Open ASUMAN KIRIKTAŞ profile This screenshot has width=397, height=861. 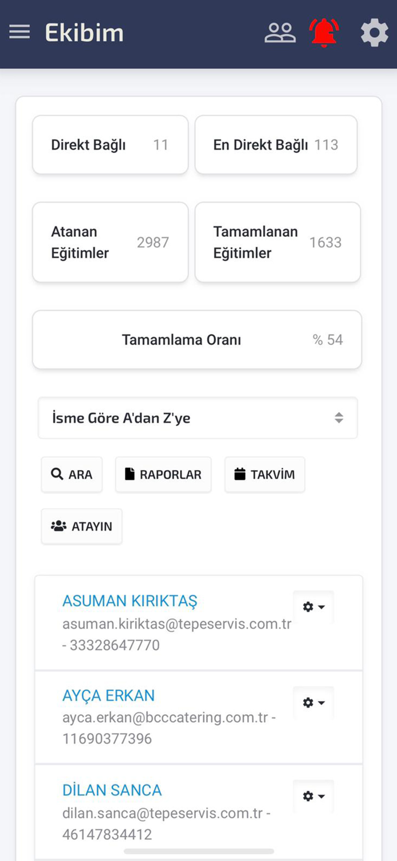tap(129, 600)
